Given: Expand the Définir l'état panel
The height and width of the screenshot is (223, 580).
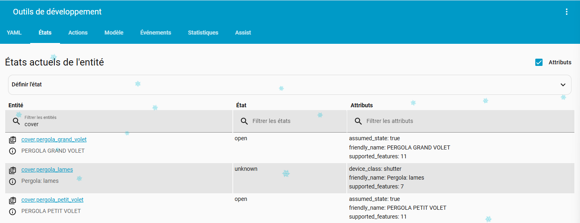Looking at the screenshot, I should pyautogui.click(x=282, y=85).
